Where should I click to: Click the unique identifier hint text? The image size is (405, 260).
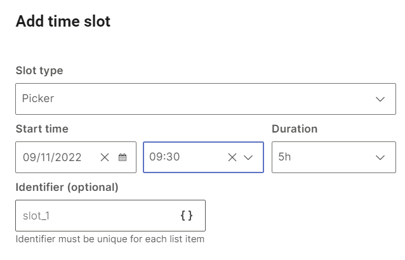[110, 239]
